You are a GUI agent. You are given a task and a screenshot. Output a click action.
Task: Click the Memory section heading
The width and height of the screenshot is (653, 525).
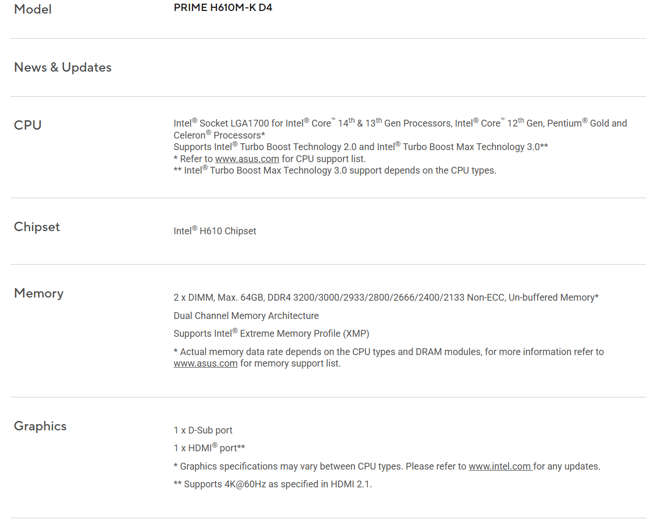[x=39, y=293]
